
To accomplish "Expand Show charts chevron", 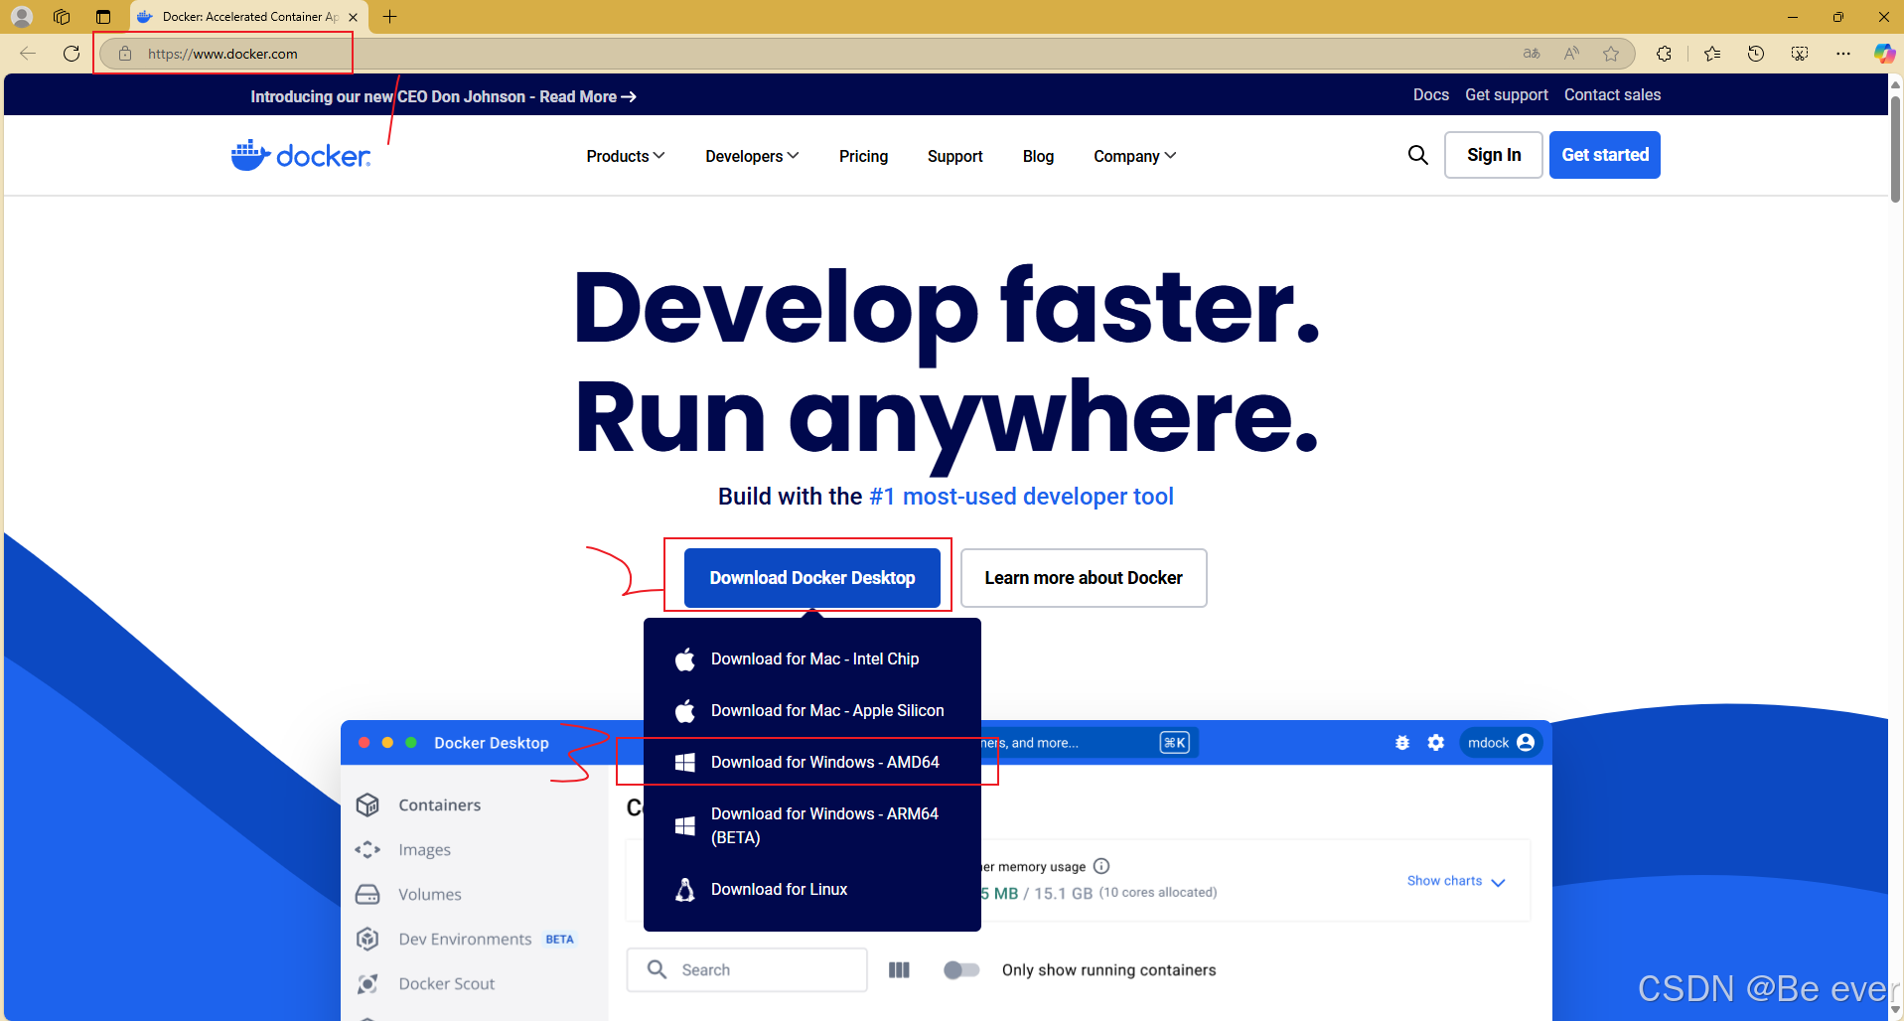I will pos(1500,881).
